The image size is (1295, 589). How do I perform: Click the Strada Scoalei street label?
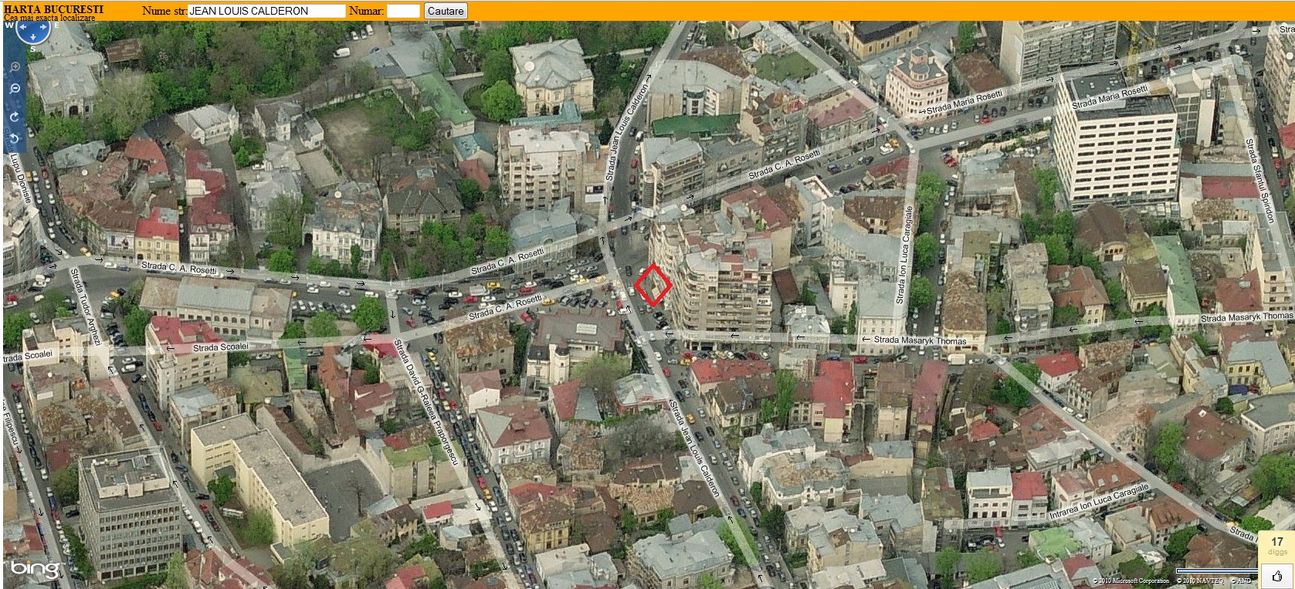pyautogui.click(x=220, y=347)
